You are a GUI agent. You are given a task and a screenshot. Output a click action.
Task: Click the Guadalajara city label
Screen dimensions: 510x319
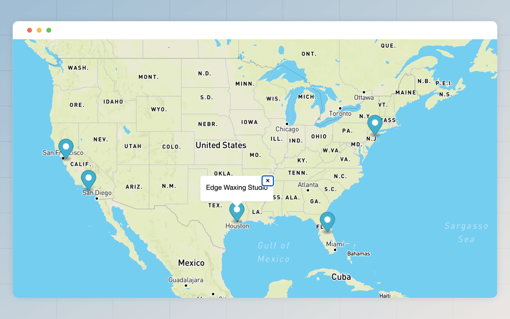(x=186, y=280)
